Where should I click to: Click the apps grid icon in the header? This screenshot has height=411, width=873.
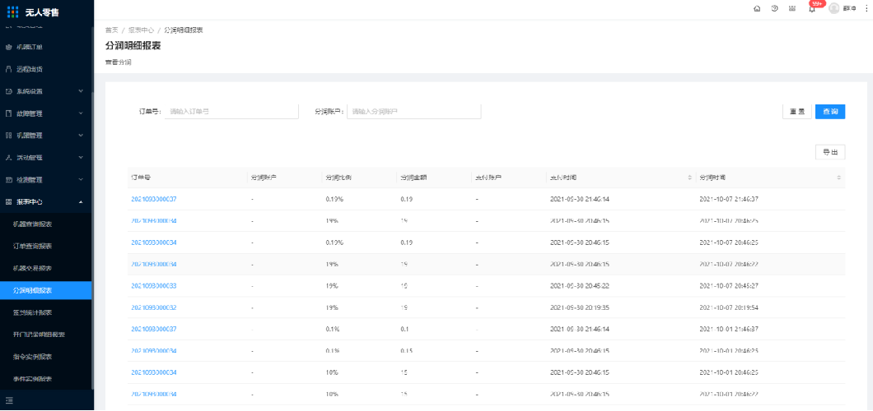[x=791, y=8]
